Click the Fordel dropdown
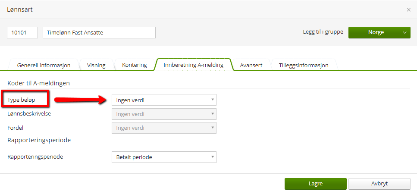 coord(164,128)
